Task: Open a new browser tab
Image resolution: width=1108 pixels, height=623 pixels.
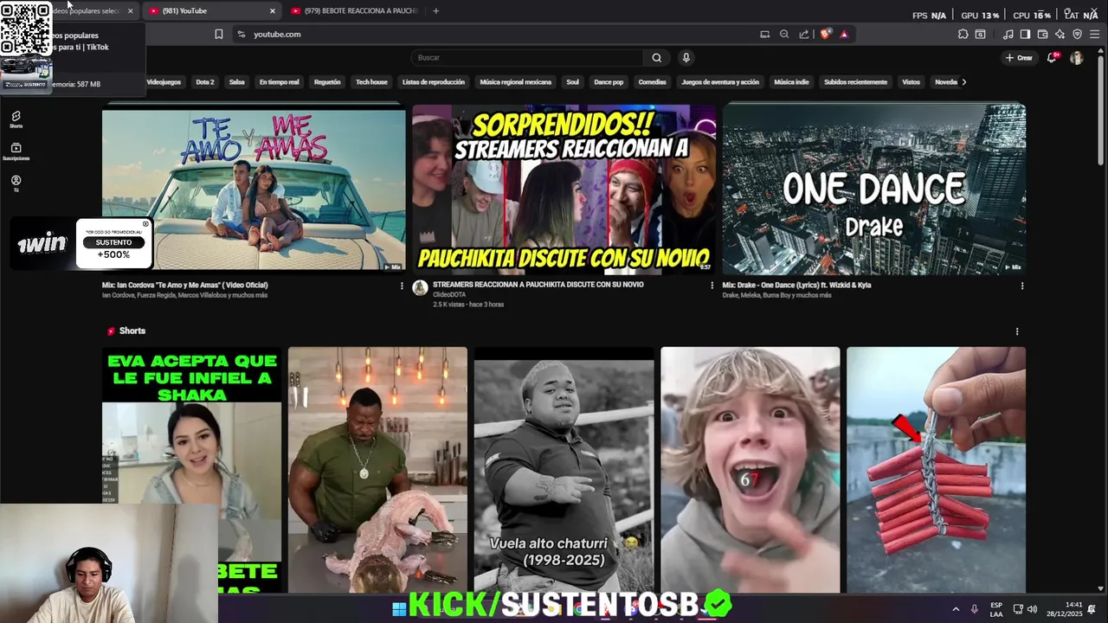Action: (435, 11)
